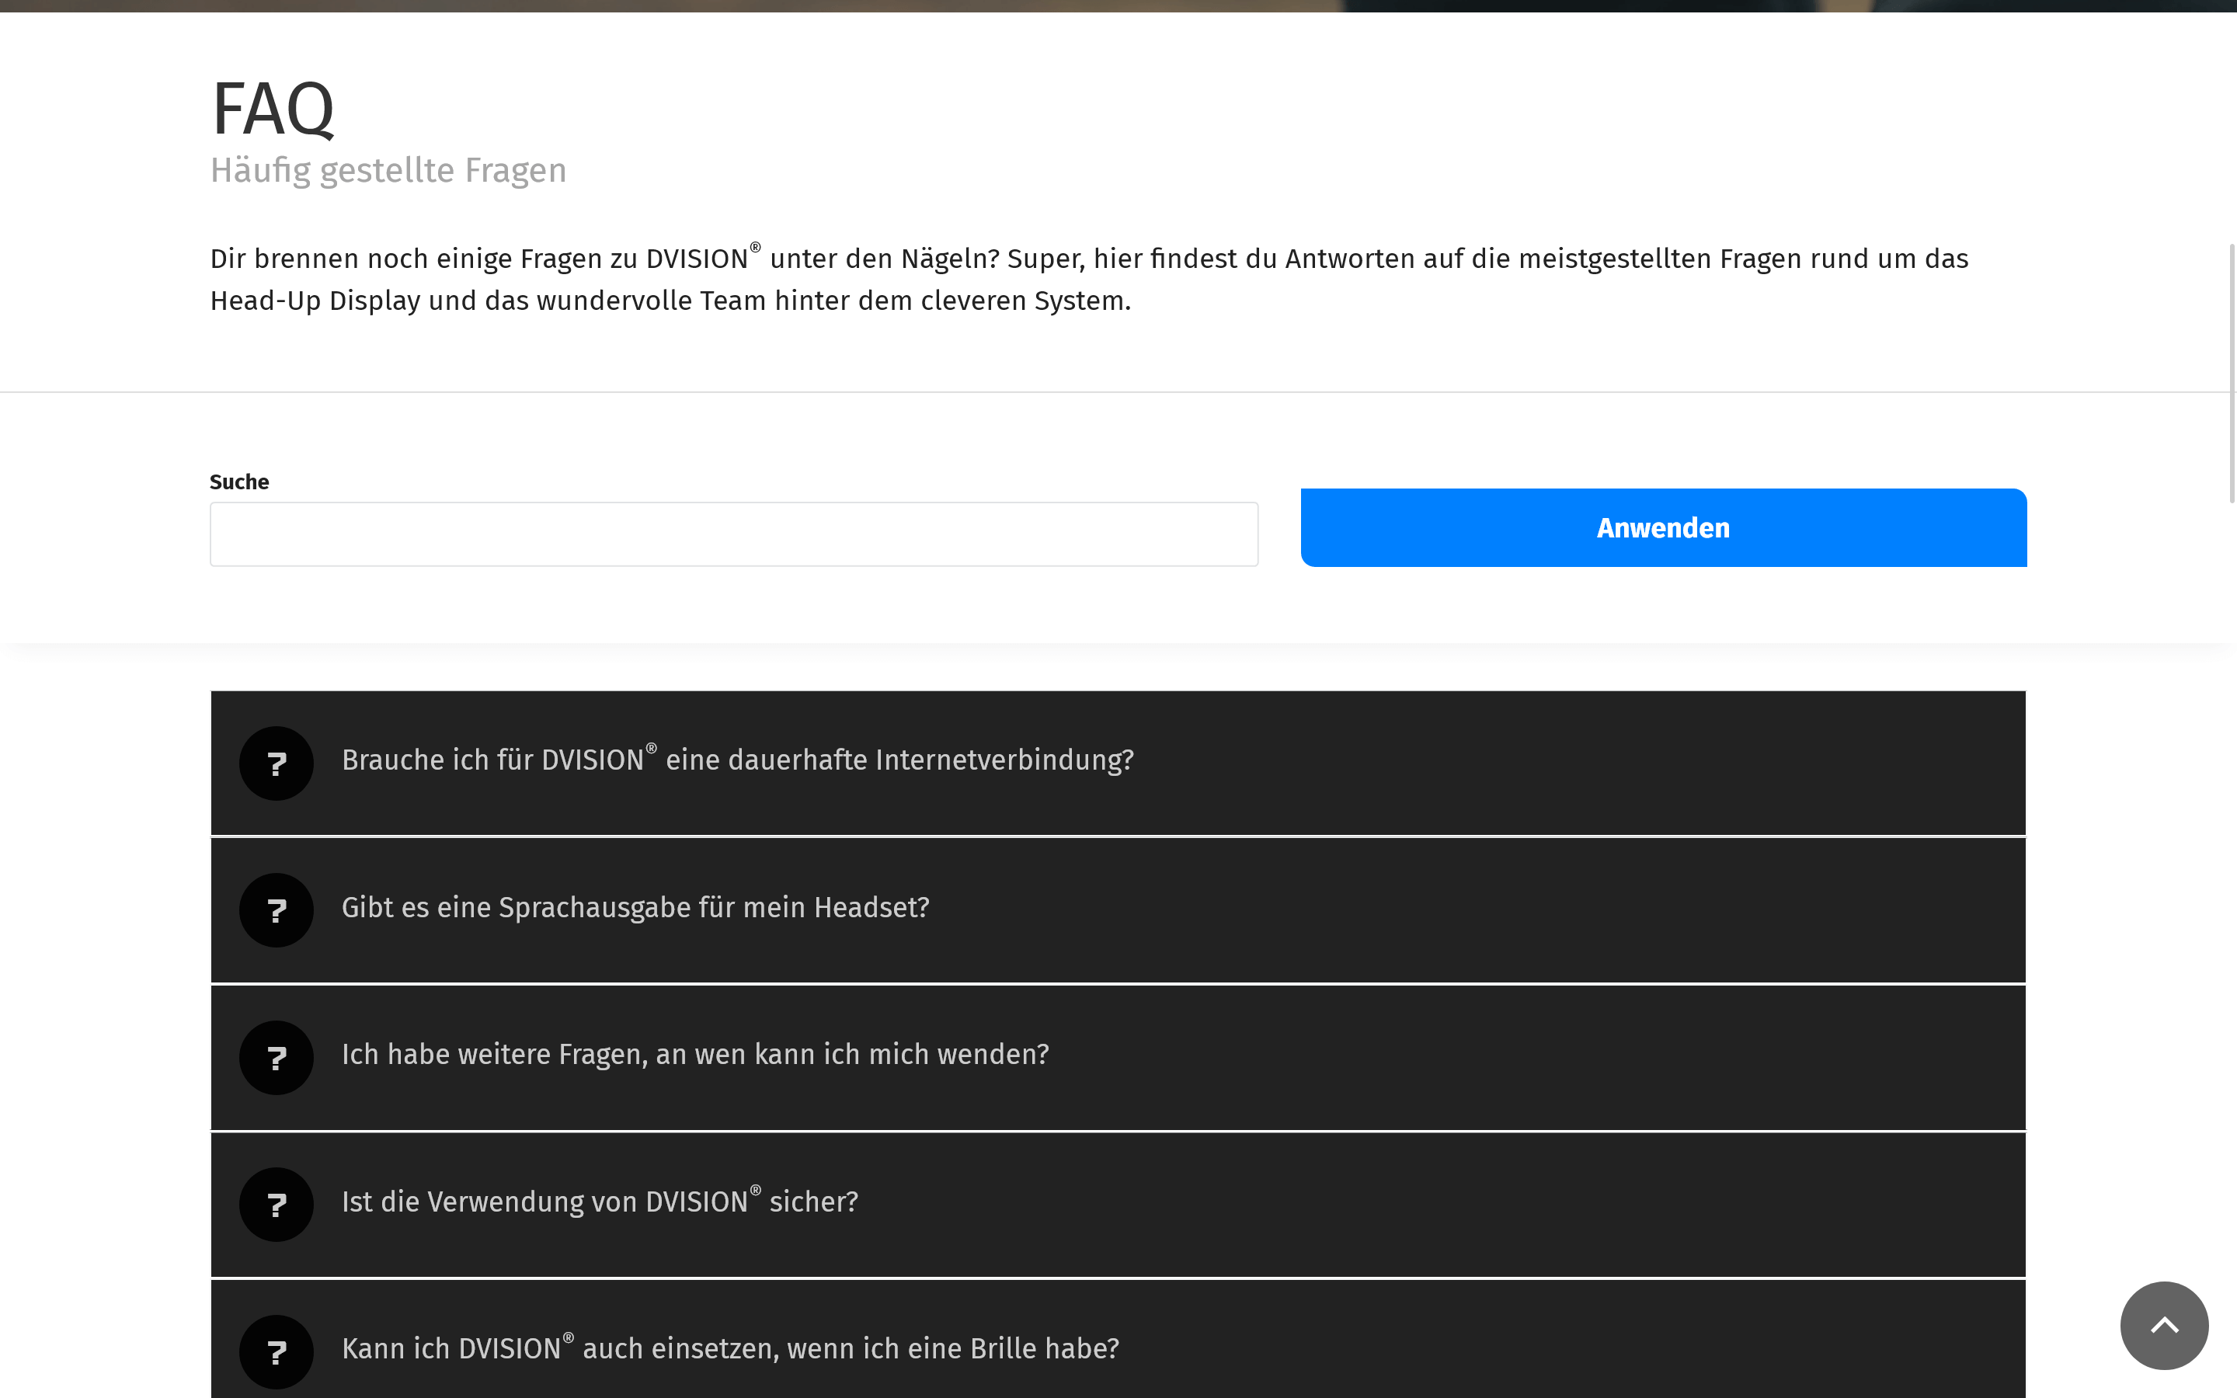Screen dimensions: 2237x1398
Task: Click question mark icon beside 'sicher?' question
Action: [x=277, y=1205]
